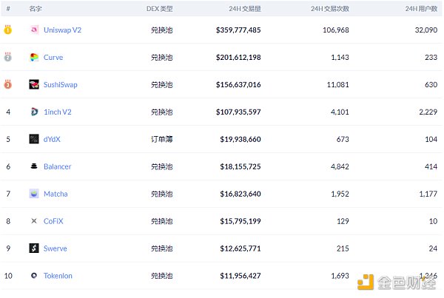Select the volume $18,155,725
This screenshot has height=298, width=444.
tap(240, 166)
